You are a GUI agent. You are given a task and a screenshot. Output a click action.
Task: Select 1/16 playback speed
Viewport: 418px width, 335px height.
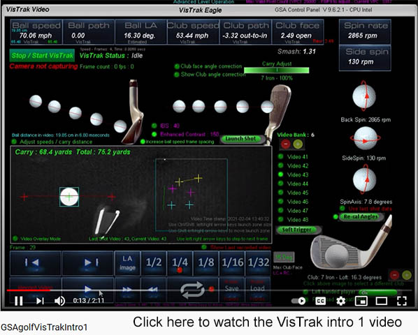(x=232, y=263)
